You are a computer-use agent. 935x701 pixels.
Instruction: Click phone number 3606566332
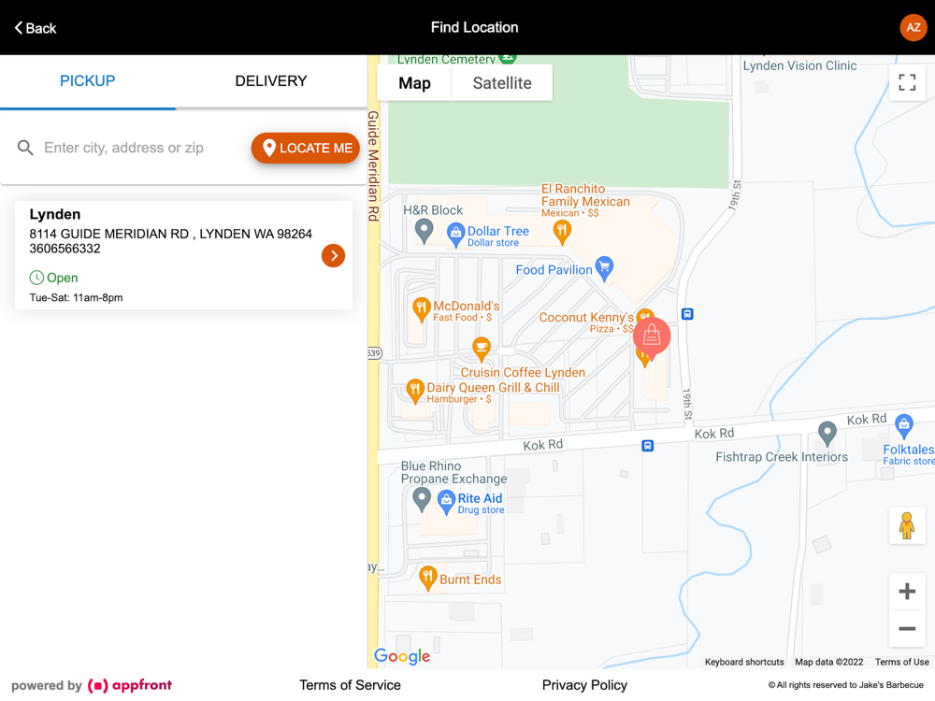point(65,249)
